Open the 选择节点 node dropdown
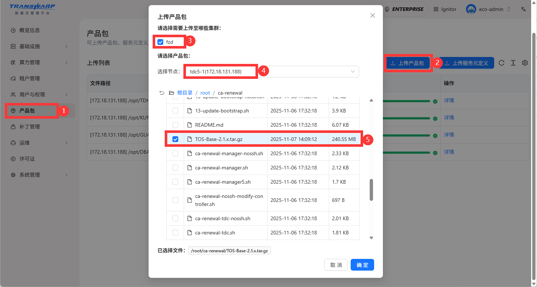 [271, 72]
